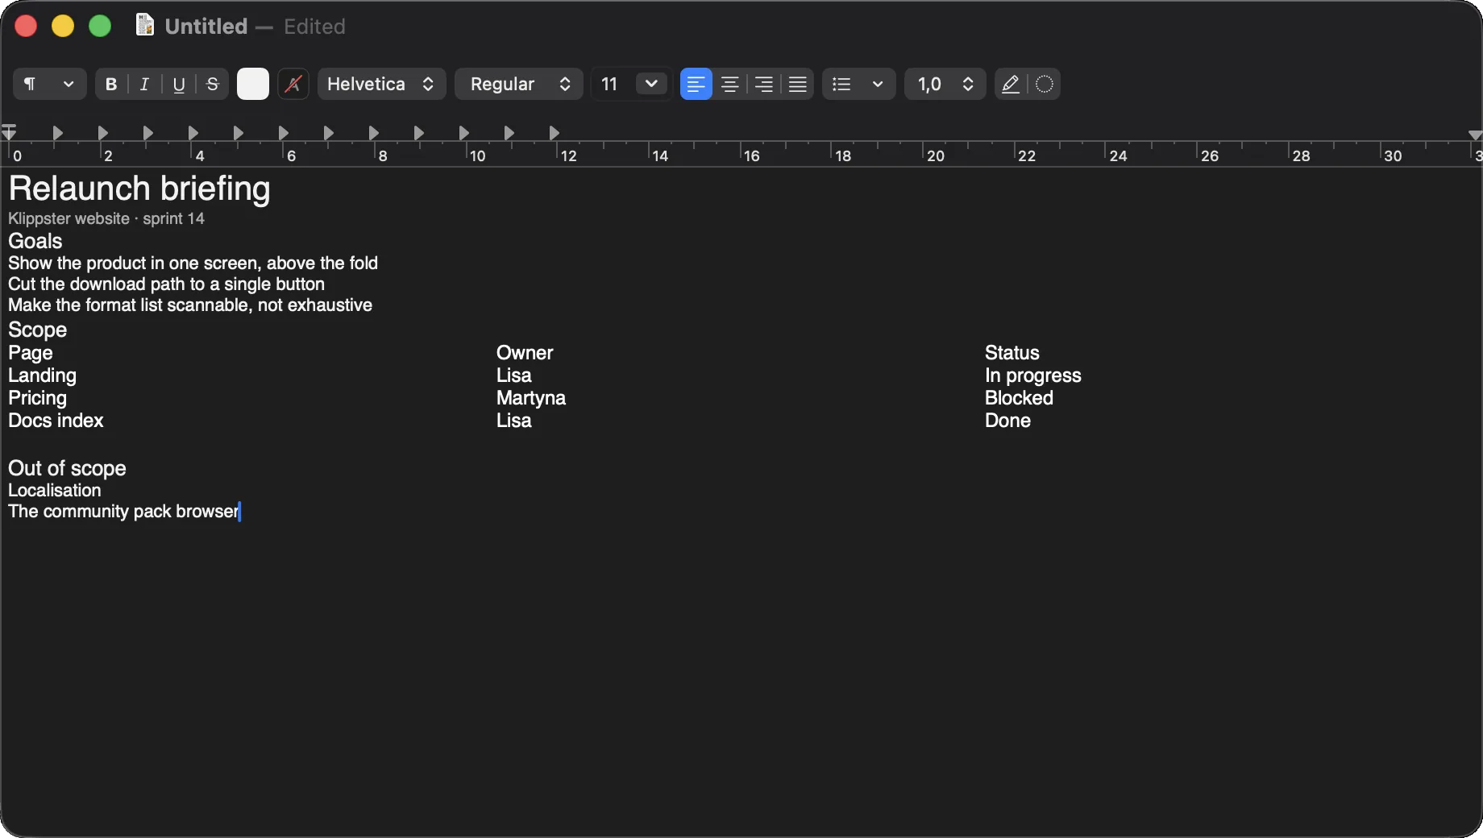Click the line 'Cut the download path'
1483x838 pixels.
pyautogui.click(x=167, y=284)
